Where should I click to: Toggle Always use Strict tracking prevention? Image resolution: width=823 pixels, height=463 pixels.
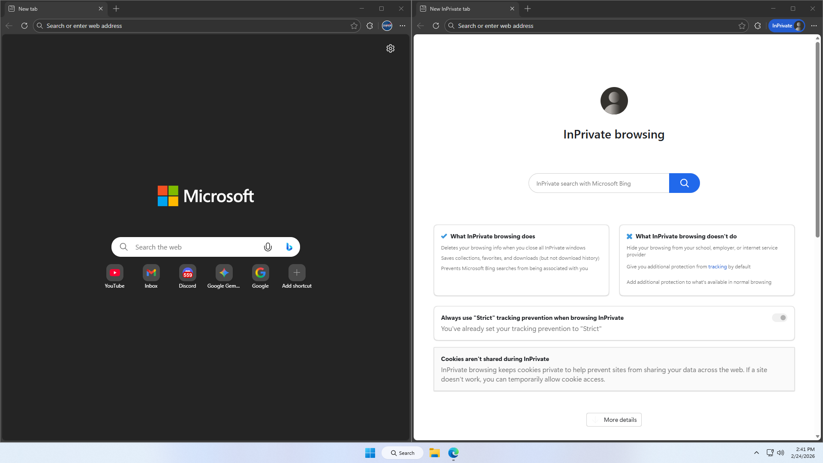(x=779, y=318)
